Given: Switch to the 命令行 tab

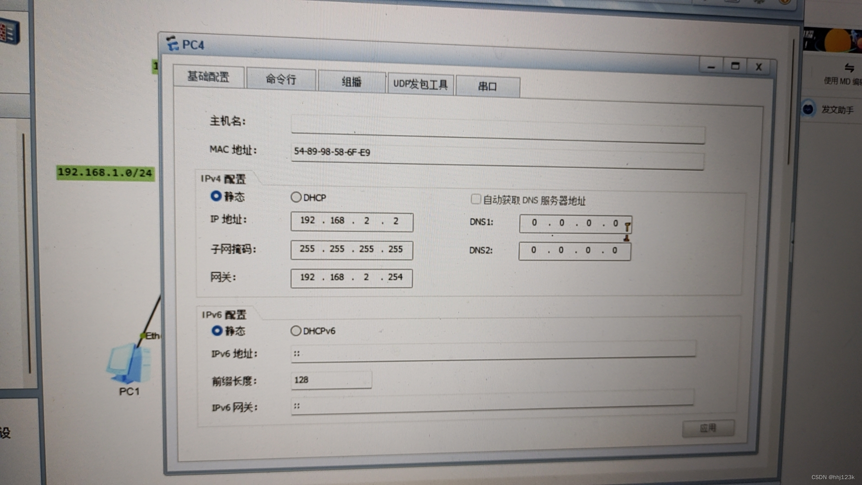Looking at the screenshot, I should [x=281, y=80].
